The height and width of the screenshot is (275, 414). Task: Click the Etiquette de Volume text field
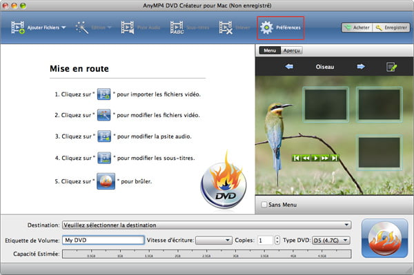[x=103, y=241]
